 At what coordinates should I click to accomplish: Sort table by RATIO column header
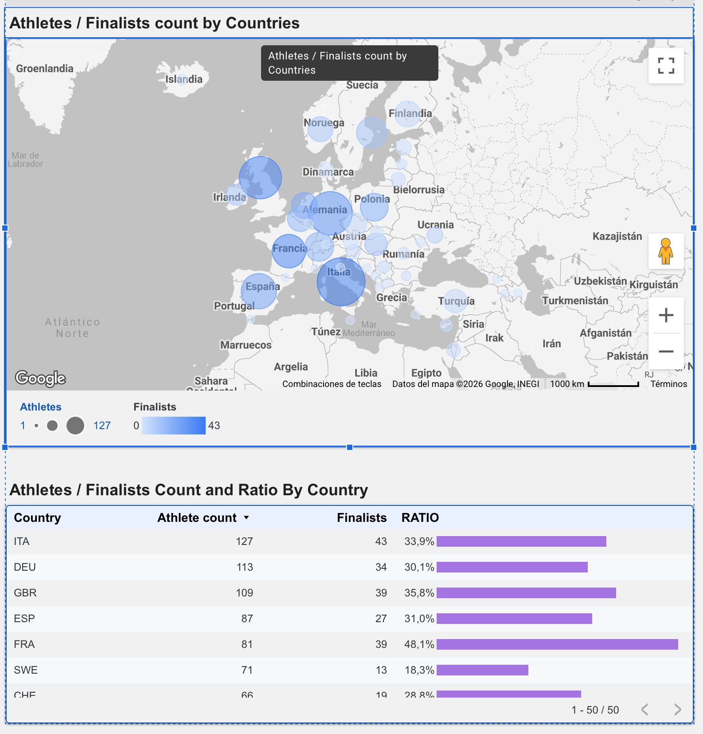coord(420,517)
